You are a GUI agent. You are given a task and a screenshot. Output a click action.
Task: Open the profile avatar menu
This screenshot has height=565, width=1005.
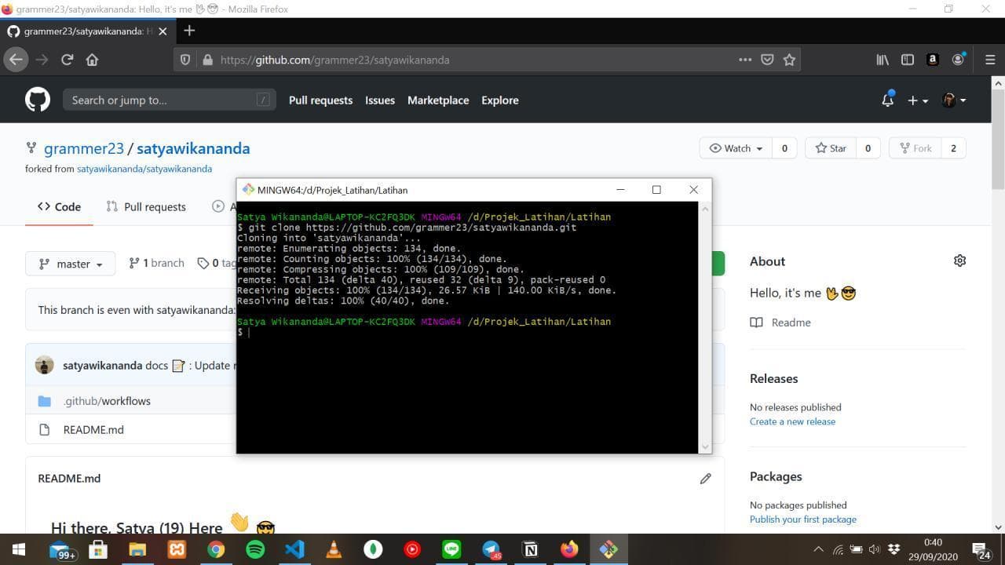click(953, 100)
